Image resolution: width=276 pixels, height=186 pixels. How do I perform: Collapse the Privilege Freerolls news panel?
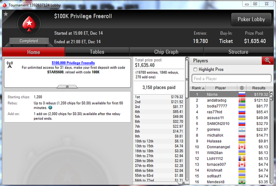coord(67,87)
